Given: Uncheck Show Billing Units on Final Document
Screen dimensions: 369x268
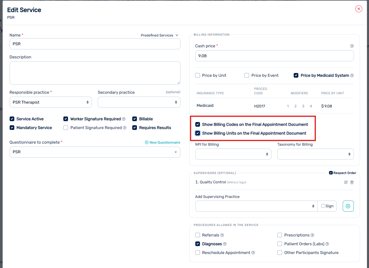Looking at the screenshot, I should click(198, 133).
